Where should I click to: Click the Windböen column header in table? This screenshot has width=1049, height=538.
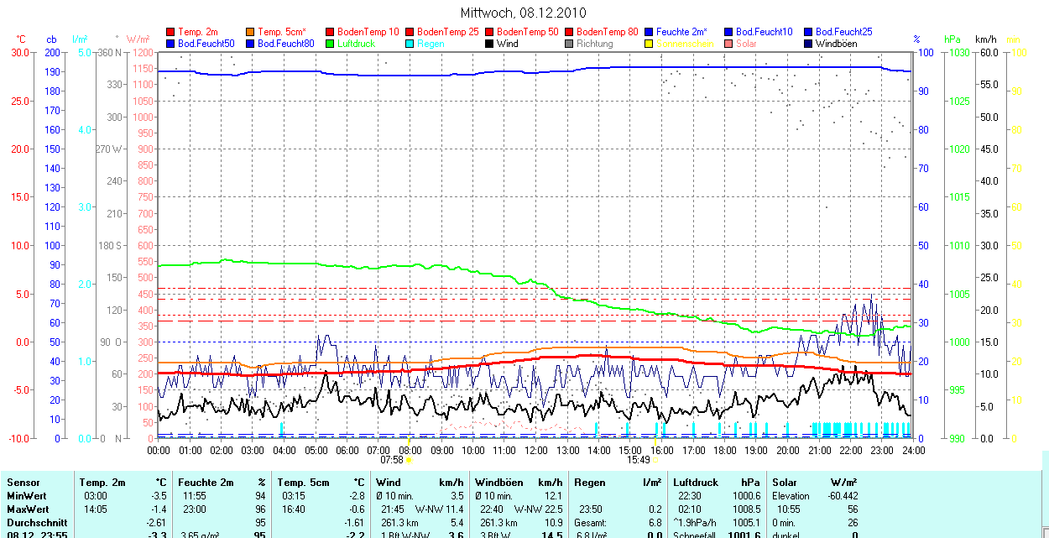pyautogui.click(x=499, y=483)
